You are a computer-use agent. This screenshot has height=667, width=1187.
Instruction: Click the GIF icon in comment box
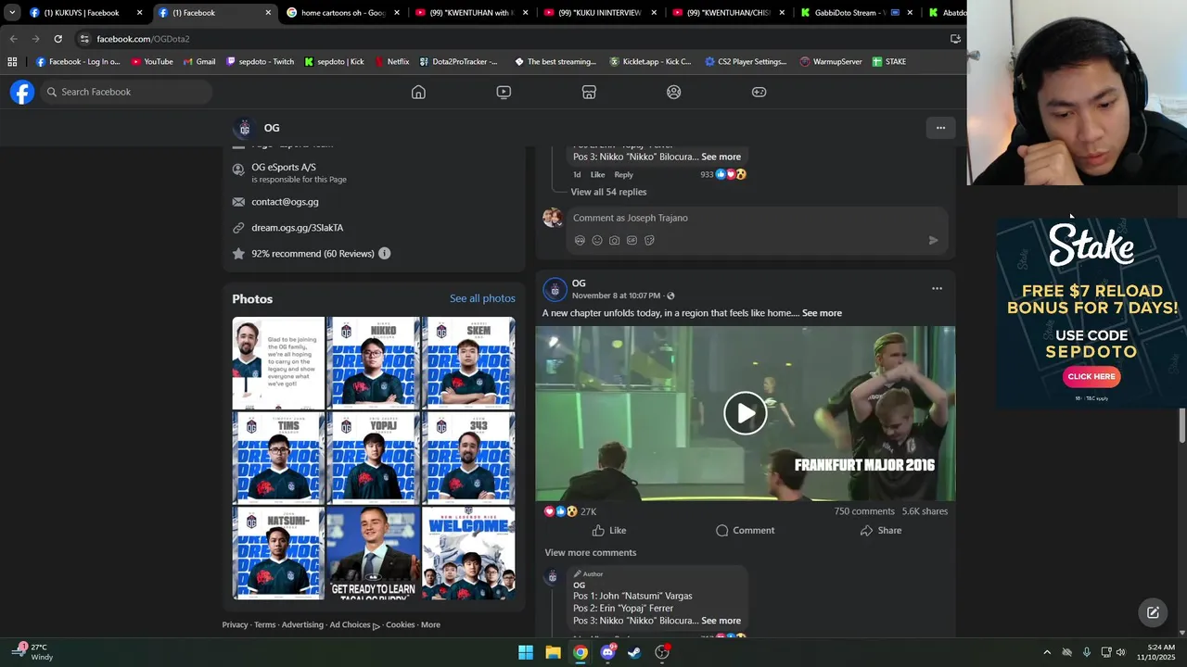pos(632,240)
